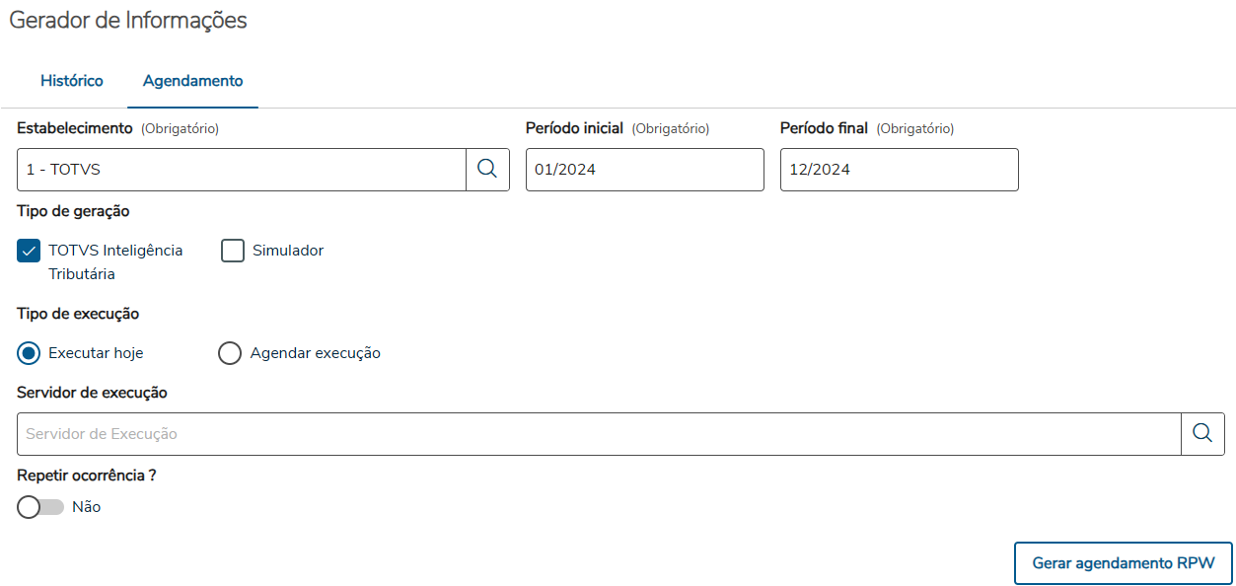The image size is (1236, 586).
Task: Choose the Agendar execução radio option
Action: [230, 353]
